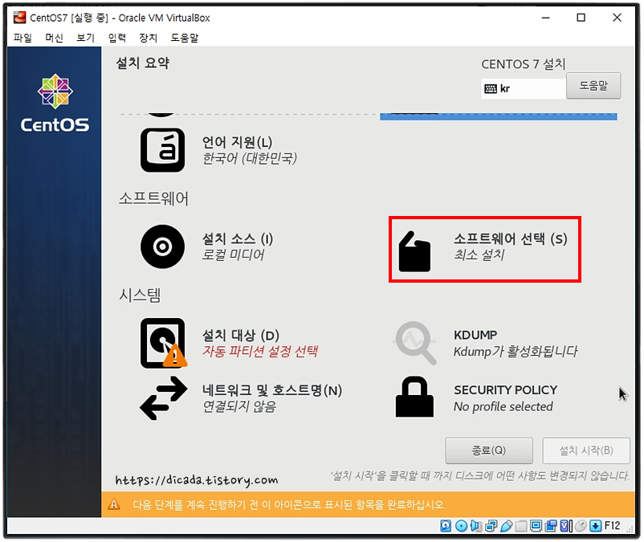Open the 설치 대상 disk icon with warning
Image resolution: width=644 pixels, height=542 pixels.
tap(164, 343)
